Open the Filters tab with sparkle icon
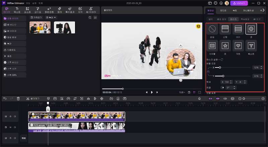 click(60, 10)
